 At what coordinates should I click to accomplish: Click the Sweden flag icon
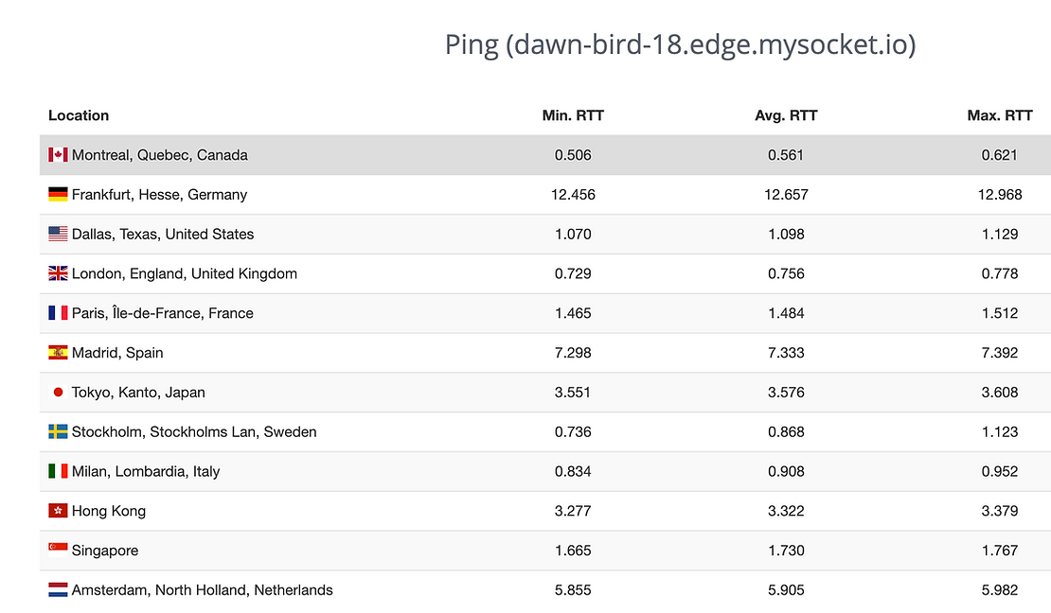(58, 432)
